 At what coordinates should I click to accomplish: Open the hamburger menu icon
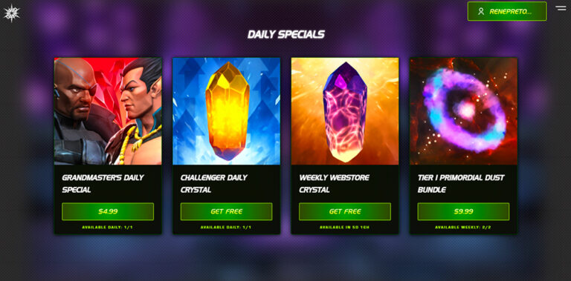[x=561, y=8]
